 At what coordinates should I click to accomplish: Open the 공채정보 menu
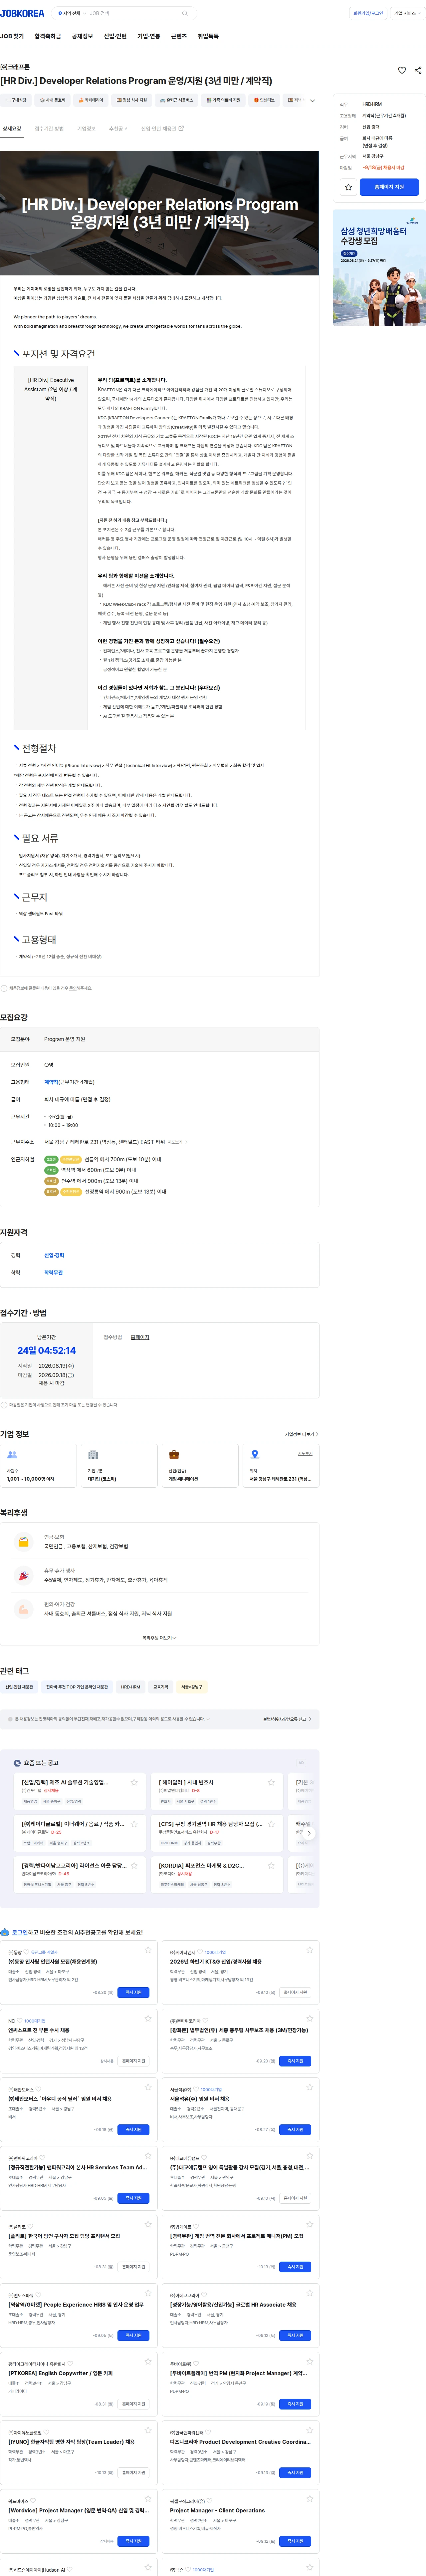[x=82, y=36]
